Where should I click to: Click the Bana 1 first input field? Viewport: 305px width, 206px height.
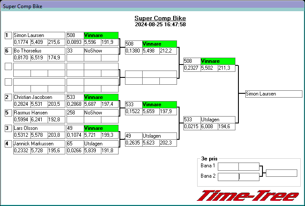[x=228, y=167]
